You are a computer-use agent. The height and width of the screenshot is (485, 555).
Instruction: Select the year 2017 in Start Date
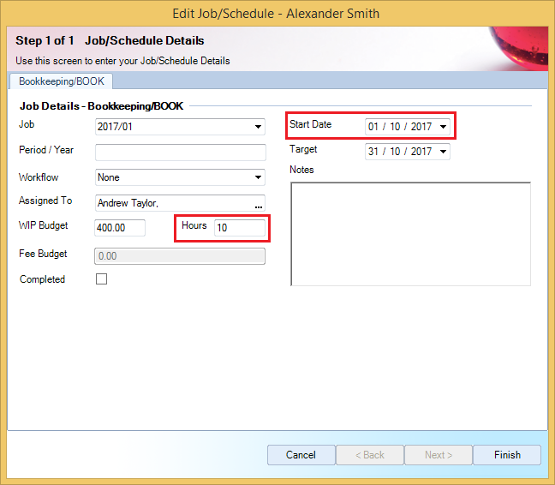tap(421, 126)
